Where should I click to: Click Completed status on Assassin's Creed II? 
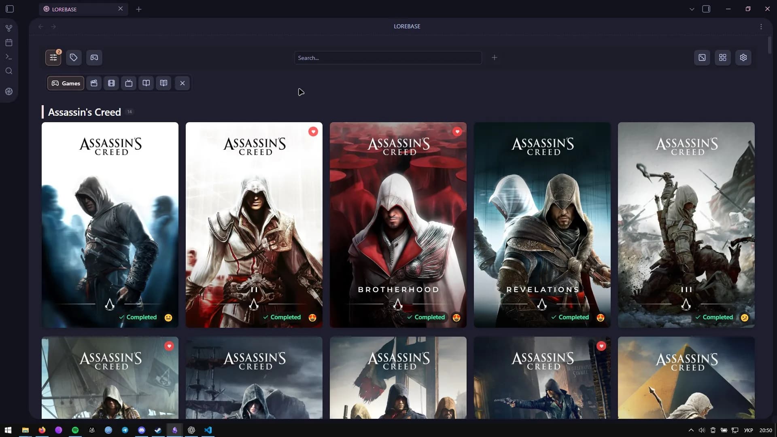click(282, 317)
